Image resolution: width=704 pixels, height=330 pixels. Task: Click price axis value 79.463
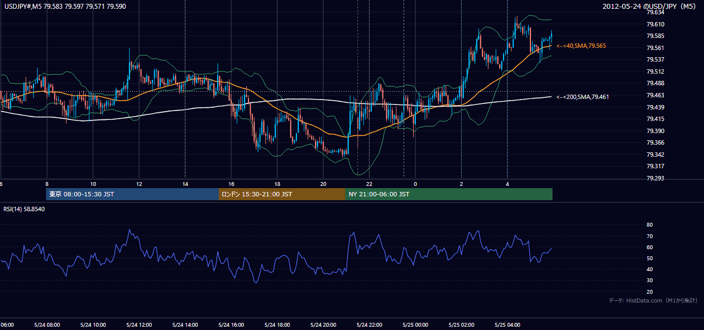(x=655, y=95)
